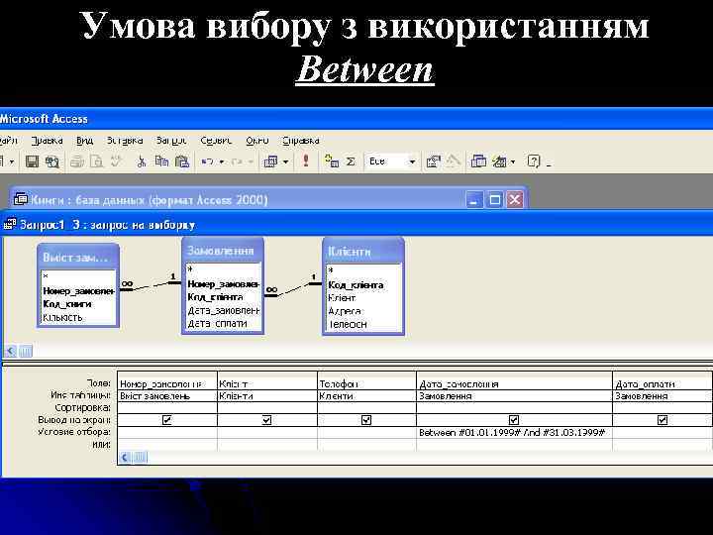Click the Paste clipboard icon
Viewport: 713px width, 535px height.
[x=182, y=161]
